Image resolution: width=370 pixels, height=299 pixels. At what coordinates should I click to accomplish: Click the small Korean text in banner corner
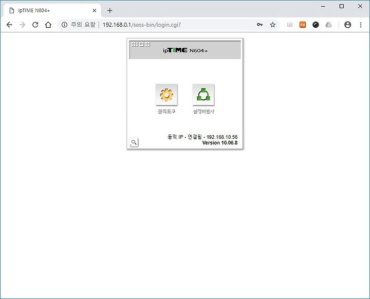tap(141, 44)
